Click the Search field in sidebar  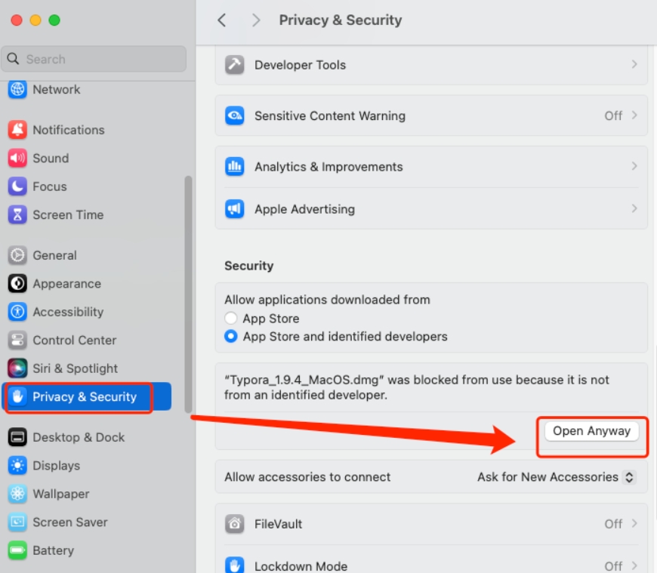click(94, 59)
